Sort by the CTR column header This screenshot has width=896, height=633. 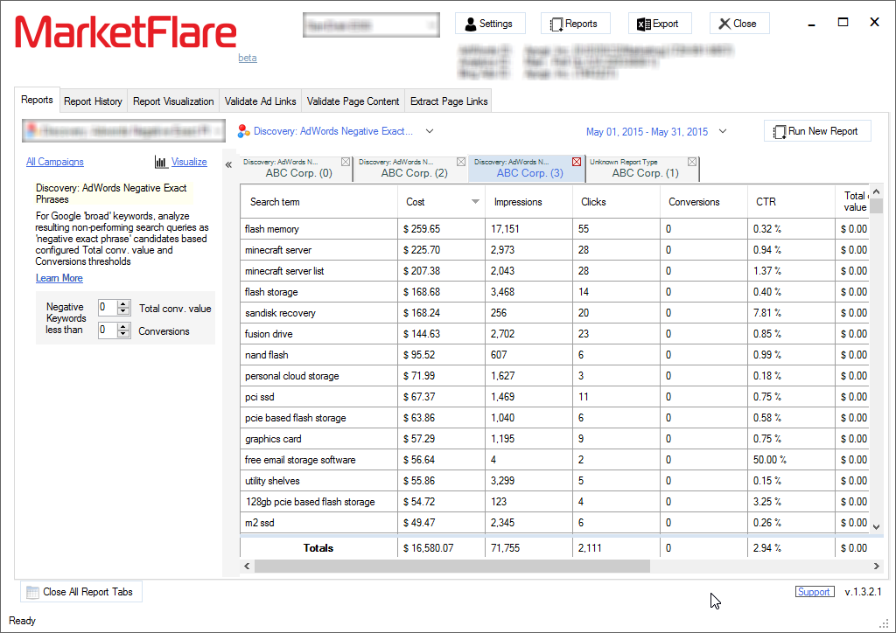tap(791, 201)
